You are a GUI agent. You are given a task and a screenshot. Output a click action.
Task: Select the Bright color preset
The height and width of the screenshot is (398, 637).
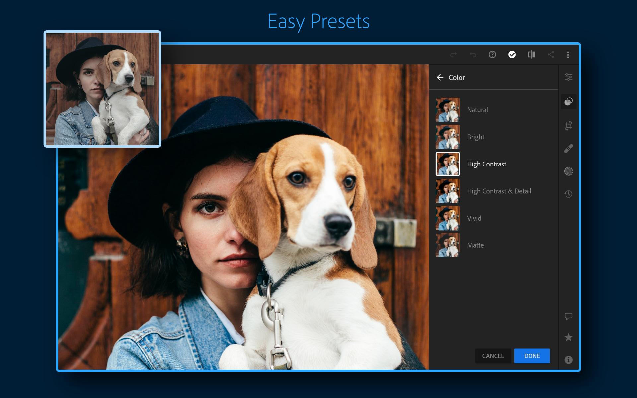pyautogui.click(x=475, y=136)
